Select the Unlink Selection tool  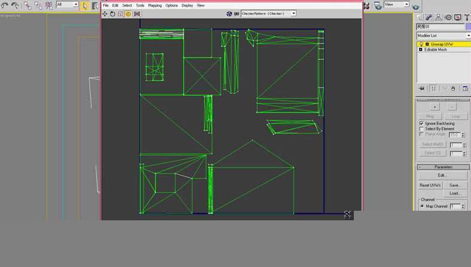tap(38, 5)
